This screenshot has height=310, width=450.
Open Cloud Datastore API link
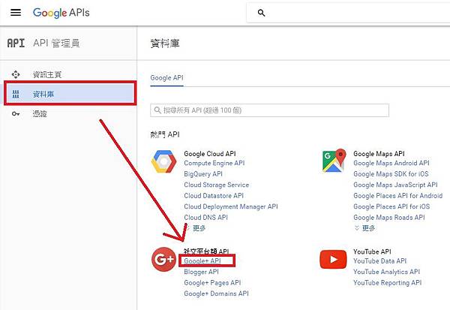(x=214, y=196)
